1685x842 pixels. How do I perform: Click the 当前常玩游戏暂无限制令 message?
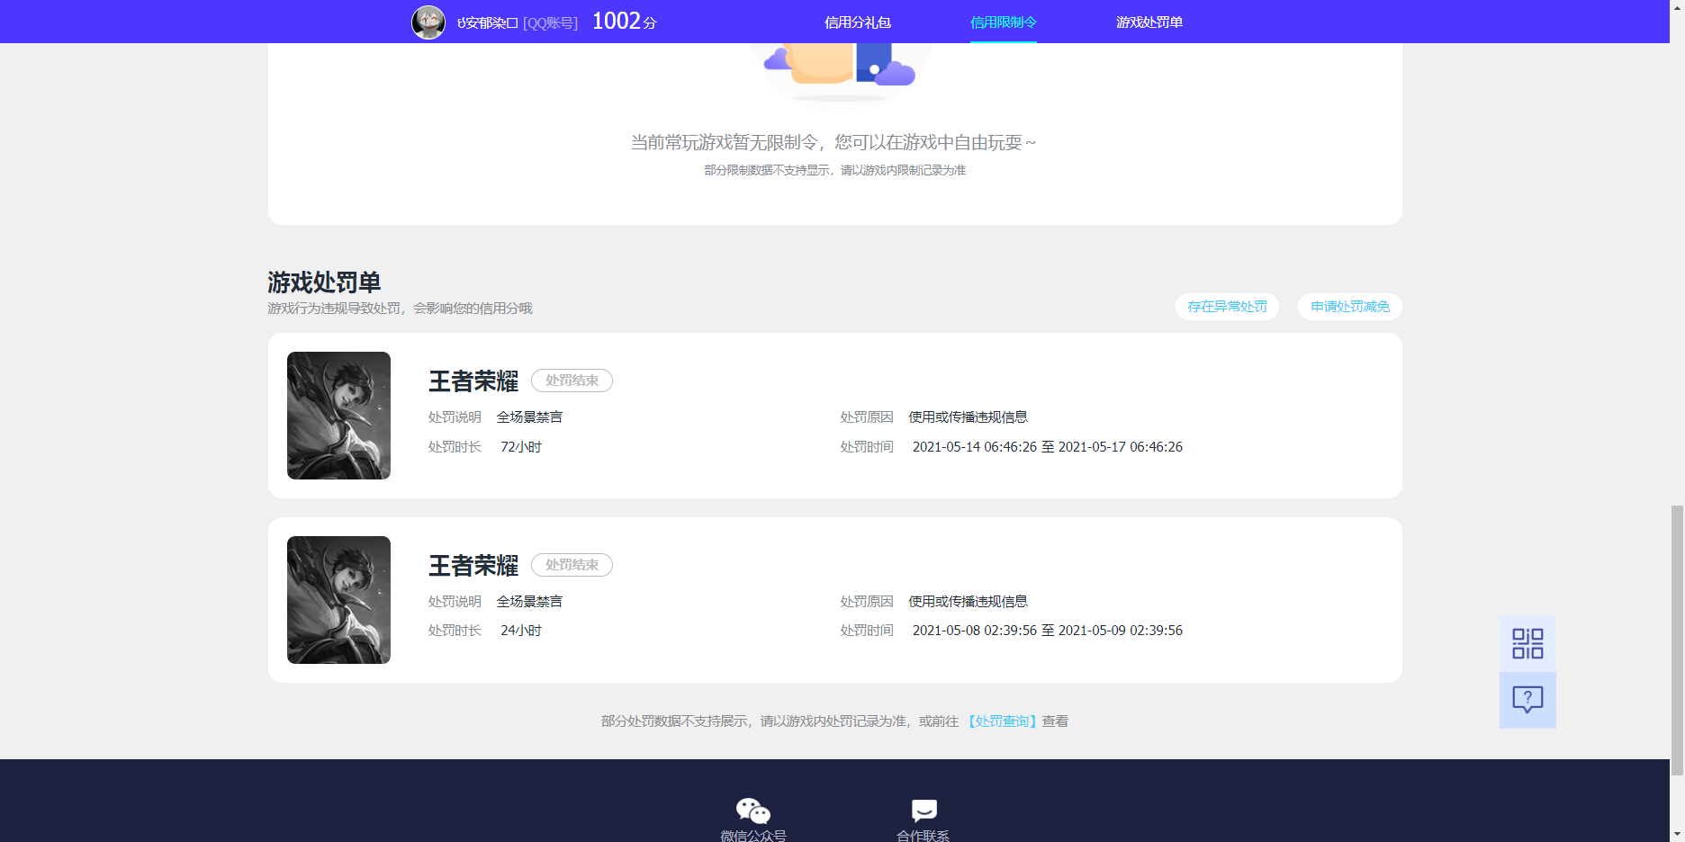[833, 142]
